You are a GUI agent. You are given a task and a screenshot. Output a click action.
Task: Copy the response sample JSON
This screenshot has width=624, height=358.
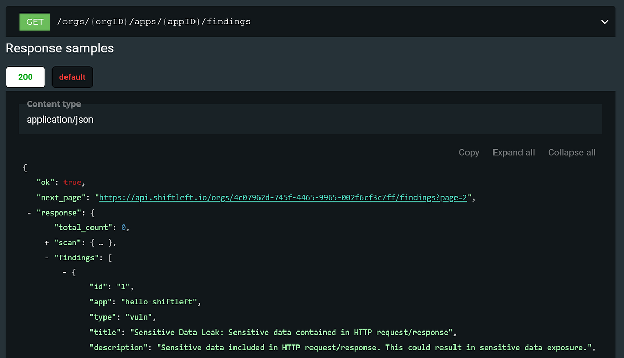469,152
